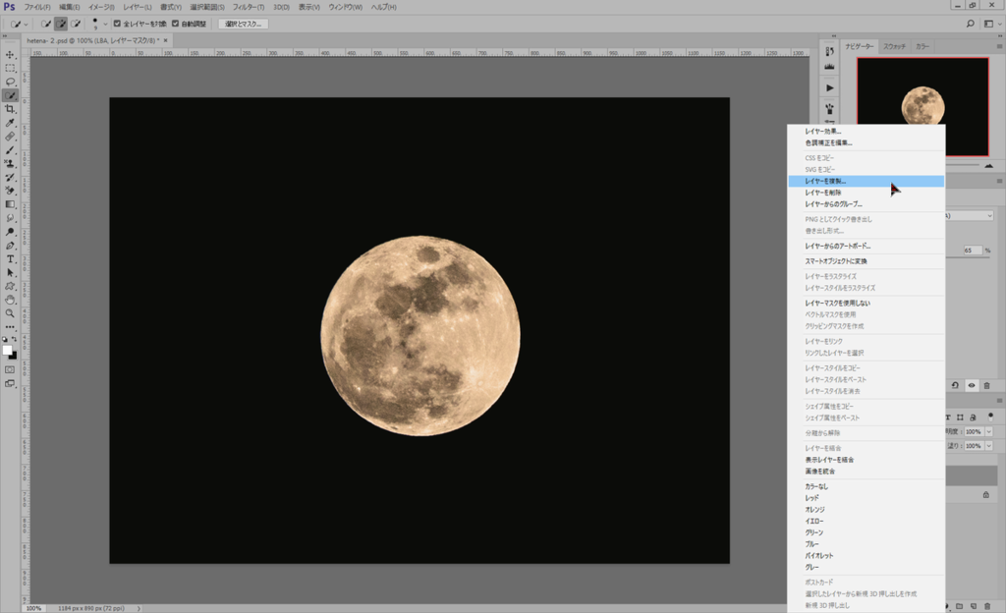Select the Custom Shape tool
The image size is (1006, 613).
pos(10,286)
